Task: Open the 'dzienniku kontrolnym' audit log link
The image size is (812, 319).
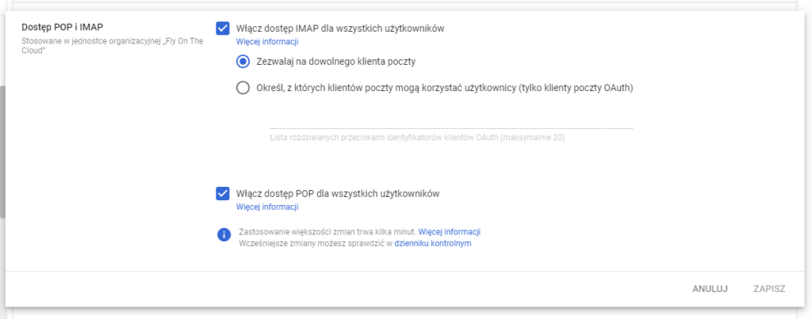Action: pos(433,243)
